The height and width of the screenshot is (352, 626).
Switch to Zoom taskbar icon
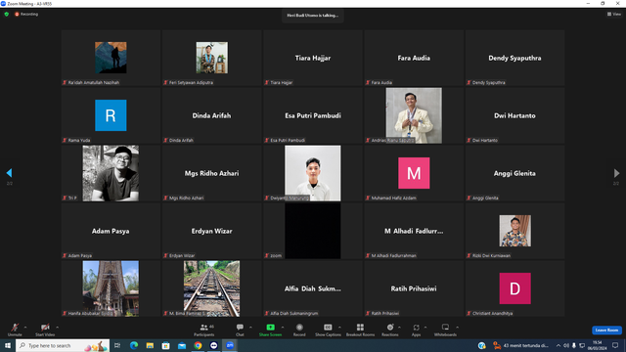click(x=230, y=345)
